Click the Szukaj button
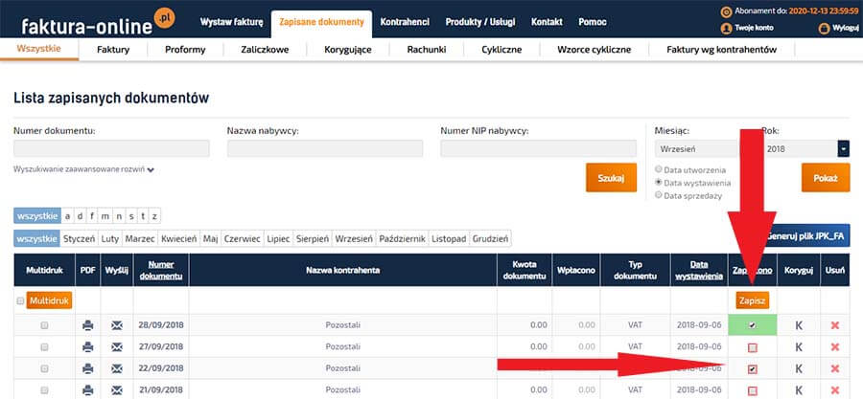Screen dimensions: 863x399 pyautogui.click(x=611, y=177)
